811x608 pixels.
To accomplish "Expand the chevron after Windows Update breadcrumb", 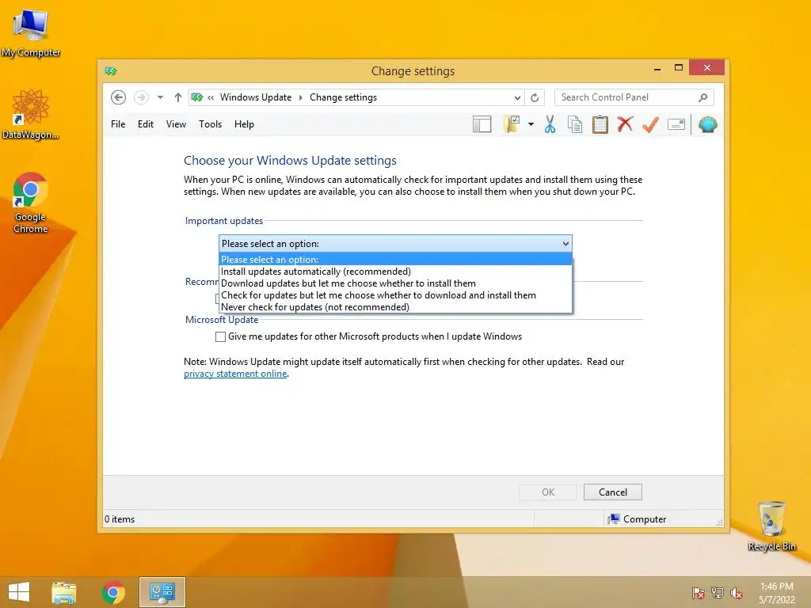I will 300,97.
